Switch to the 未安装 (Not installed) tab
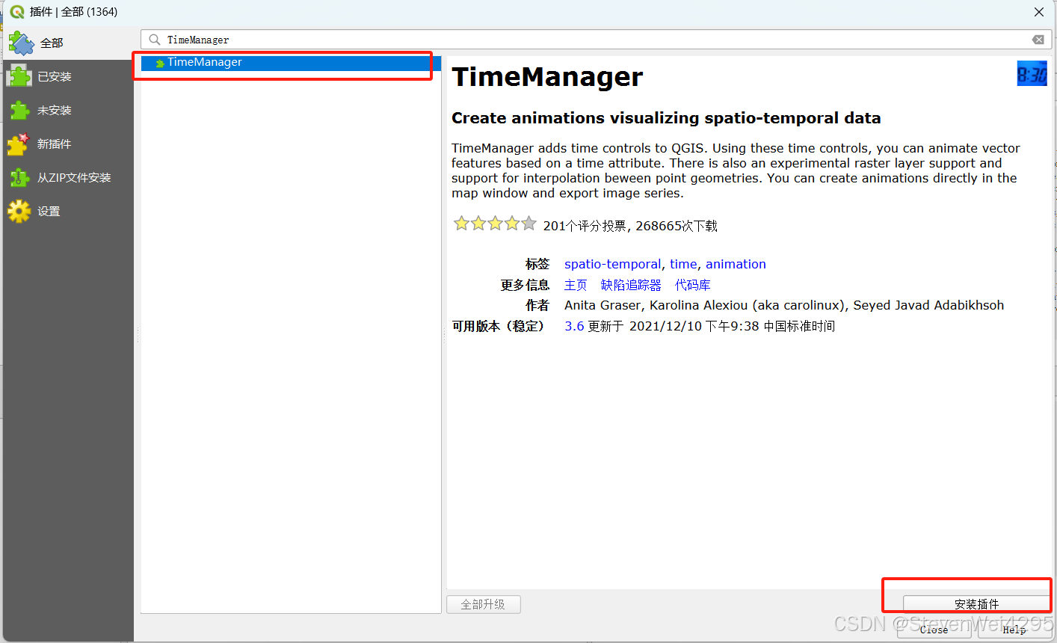Image resolution: width=1057 pixels, height=643 pixels. 67,110
